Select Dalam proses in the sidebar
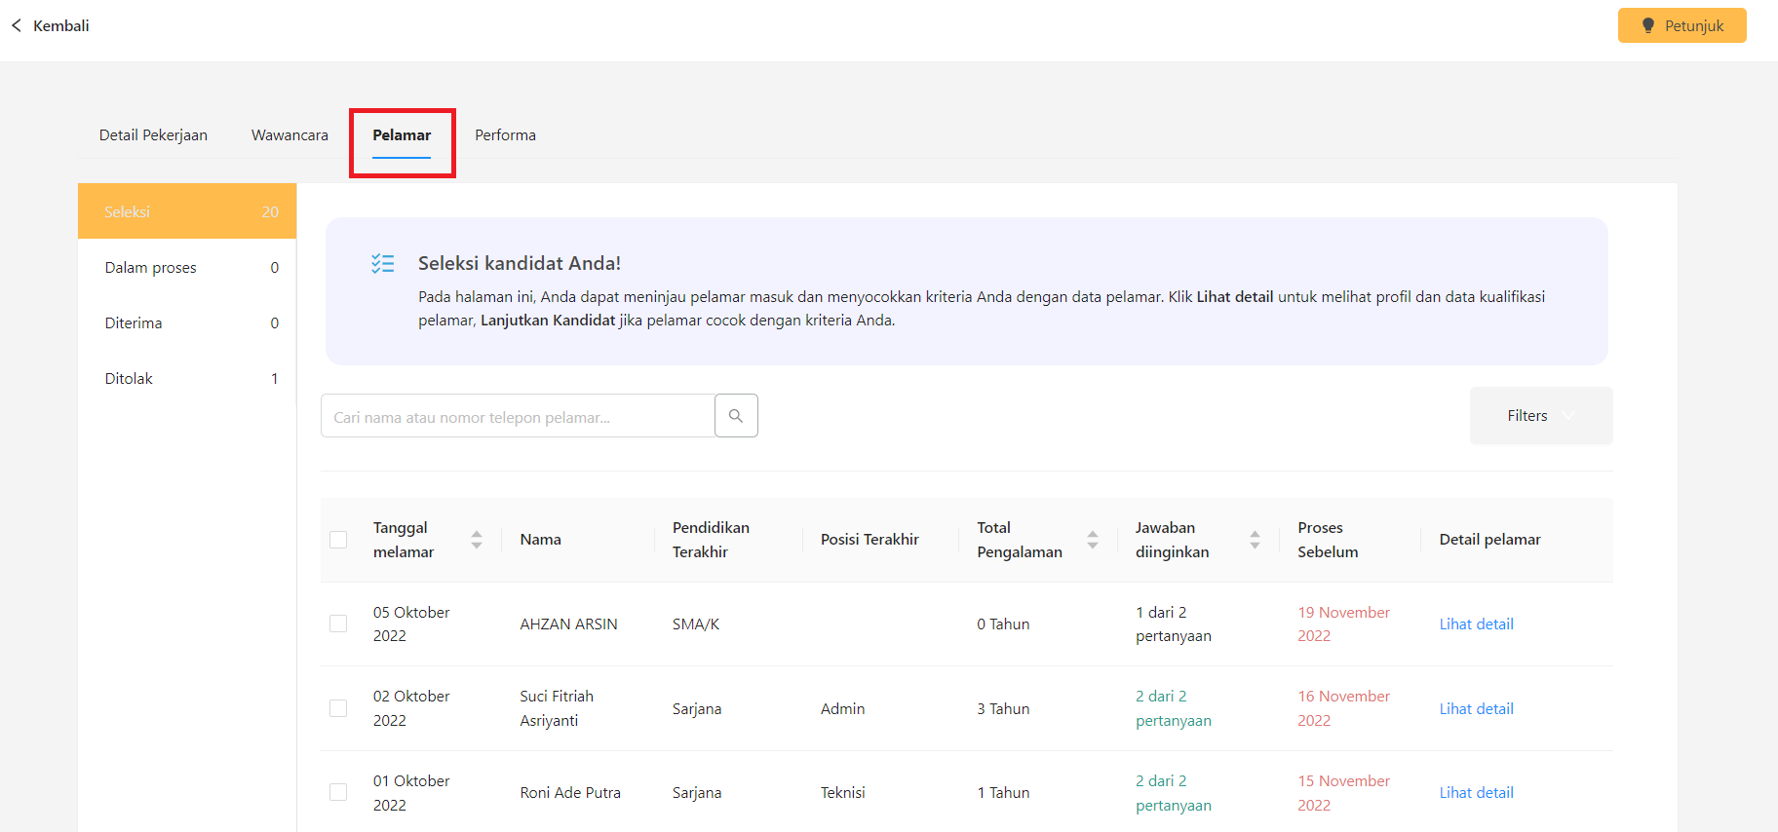Screen dimensions: 1778x832 (x=186, y=268)
